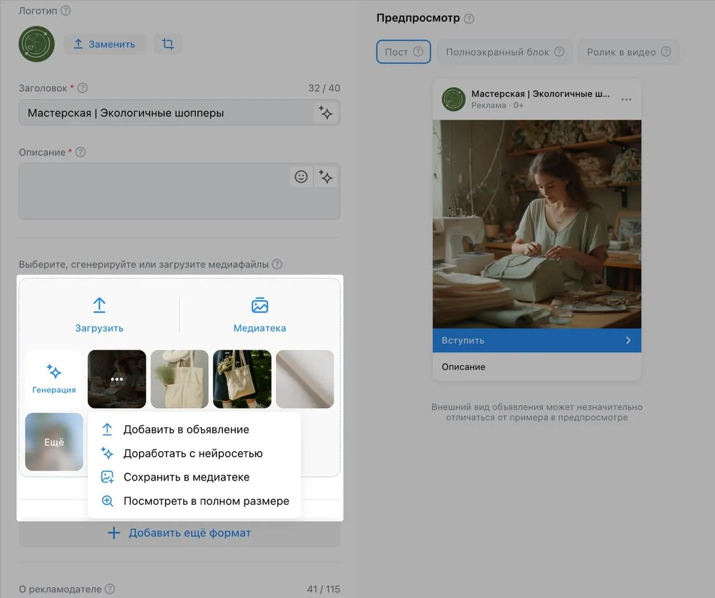This screenshot has width=715, height=598.
Task: Replace the logo using the Заменить button
Action: point(105,44)
